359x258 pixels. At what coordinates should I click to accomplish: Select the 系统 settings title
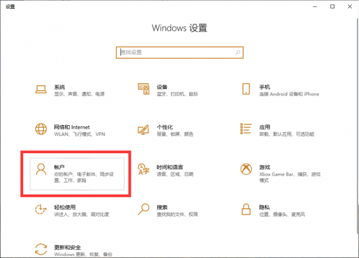(x=60, y=87)
